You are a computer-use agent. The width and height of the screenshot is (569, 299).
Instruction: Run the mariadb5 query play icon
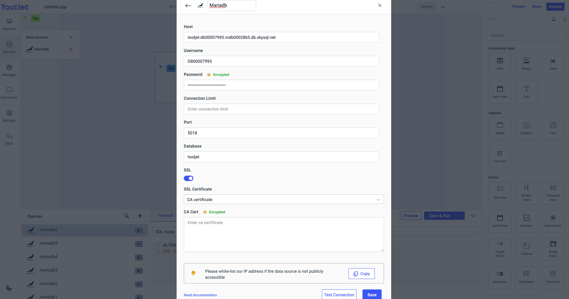[139, 244]
